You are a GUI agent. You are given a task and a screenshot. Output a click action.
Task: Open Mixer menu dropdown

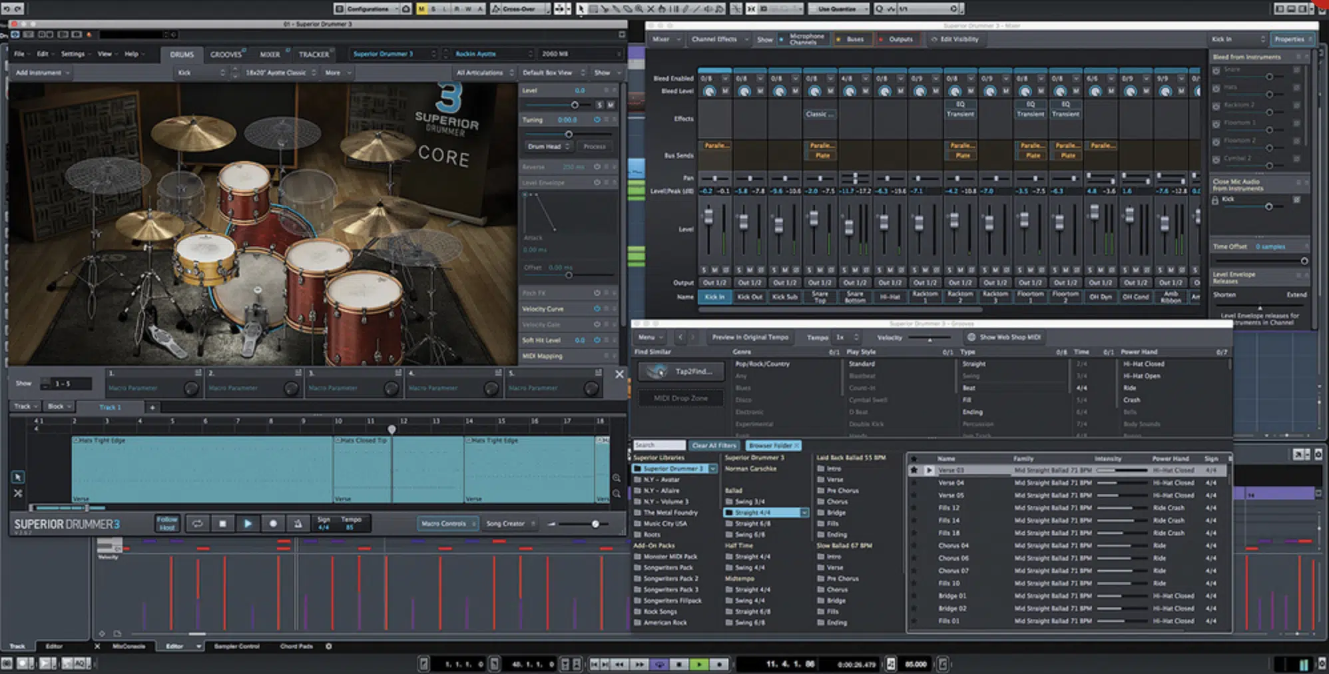(x=666, y=39)
